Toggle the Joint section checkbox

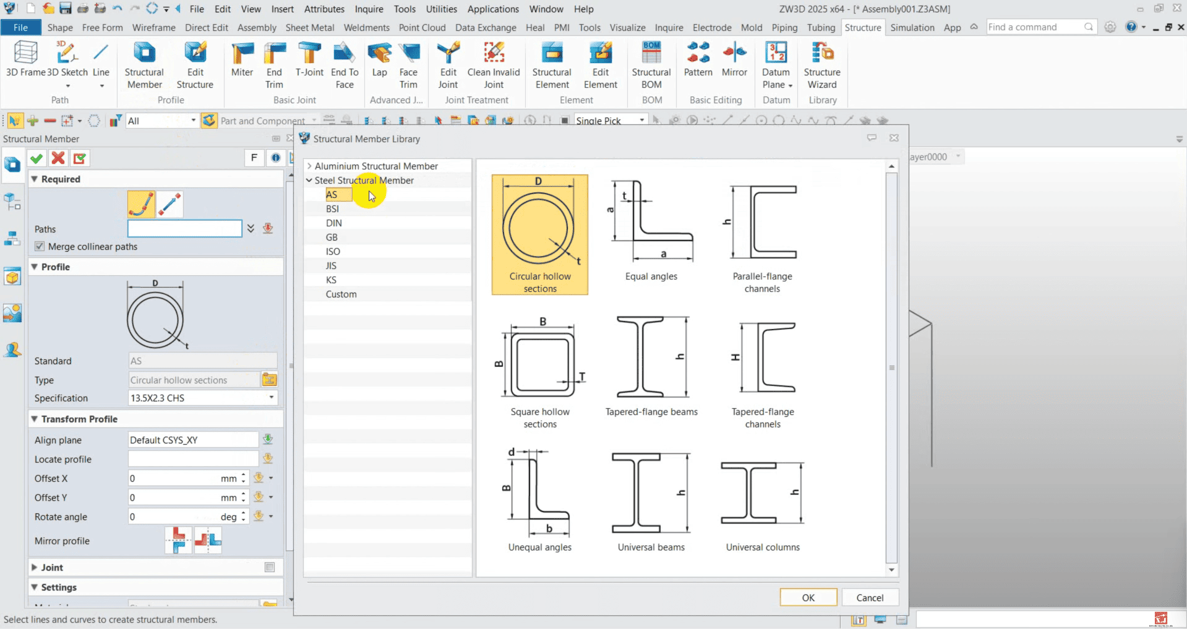[270, 567]
